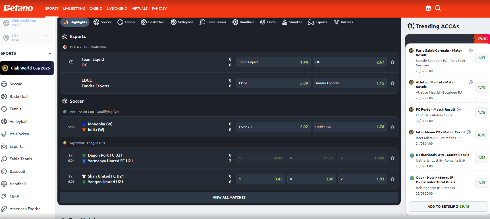Screen dimensions: 490x219
Task: Open live stream icon for Dagon Port match
Action: pos(71,155)
